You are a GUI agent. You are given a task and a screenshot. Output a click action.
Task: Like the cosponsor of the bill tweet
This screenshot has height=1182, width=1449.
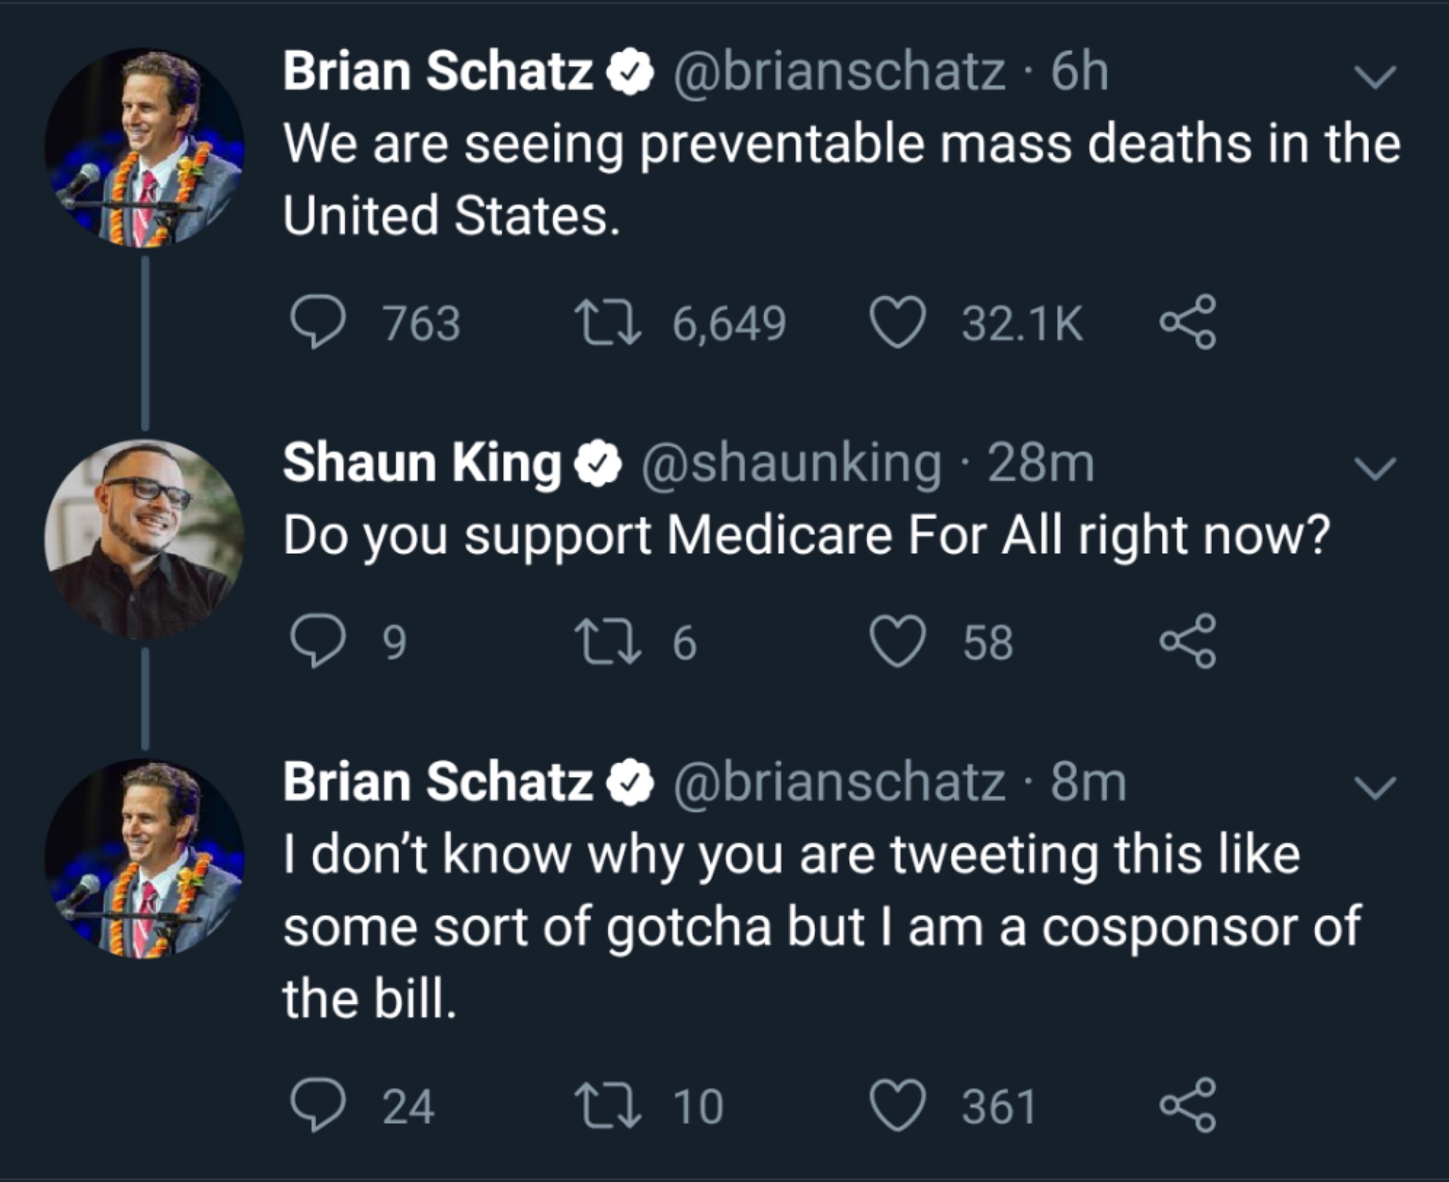coord(898,1106)
